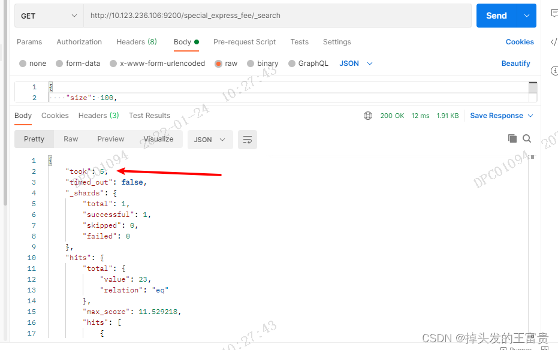Open the Tests tab
This screenshot has height=350, width=558.
click(299, 41)
